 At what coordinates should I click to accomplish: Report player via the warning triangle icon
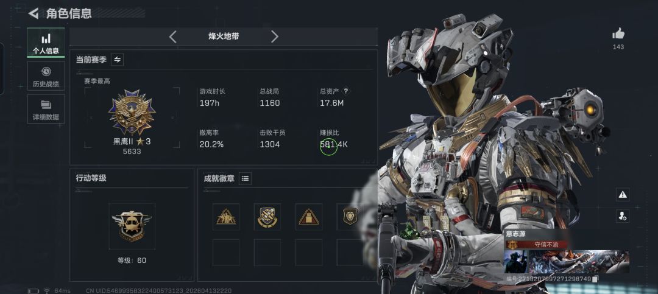click(622, 194)
